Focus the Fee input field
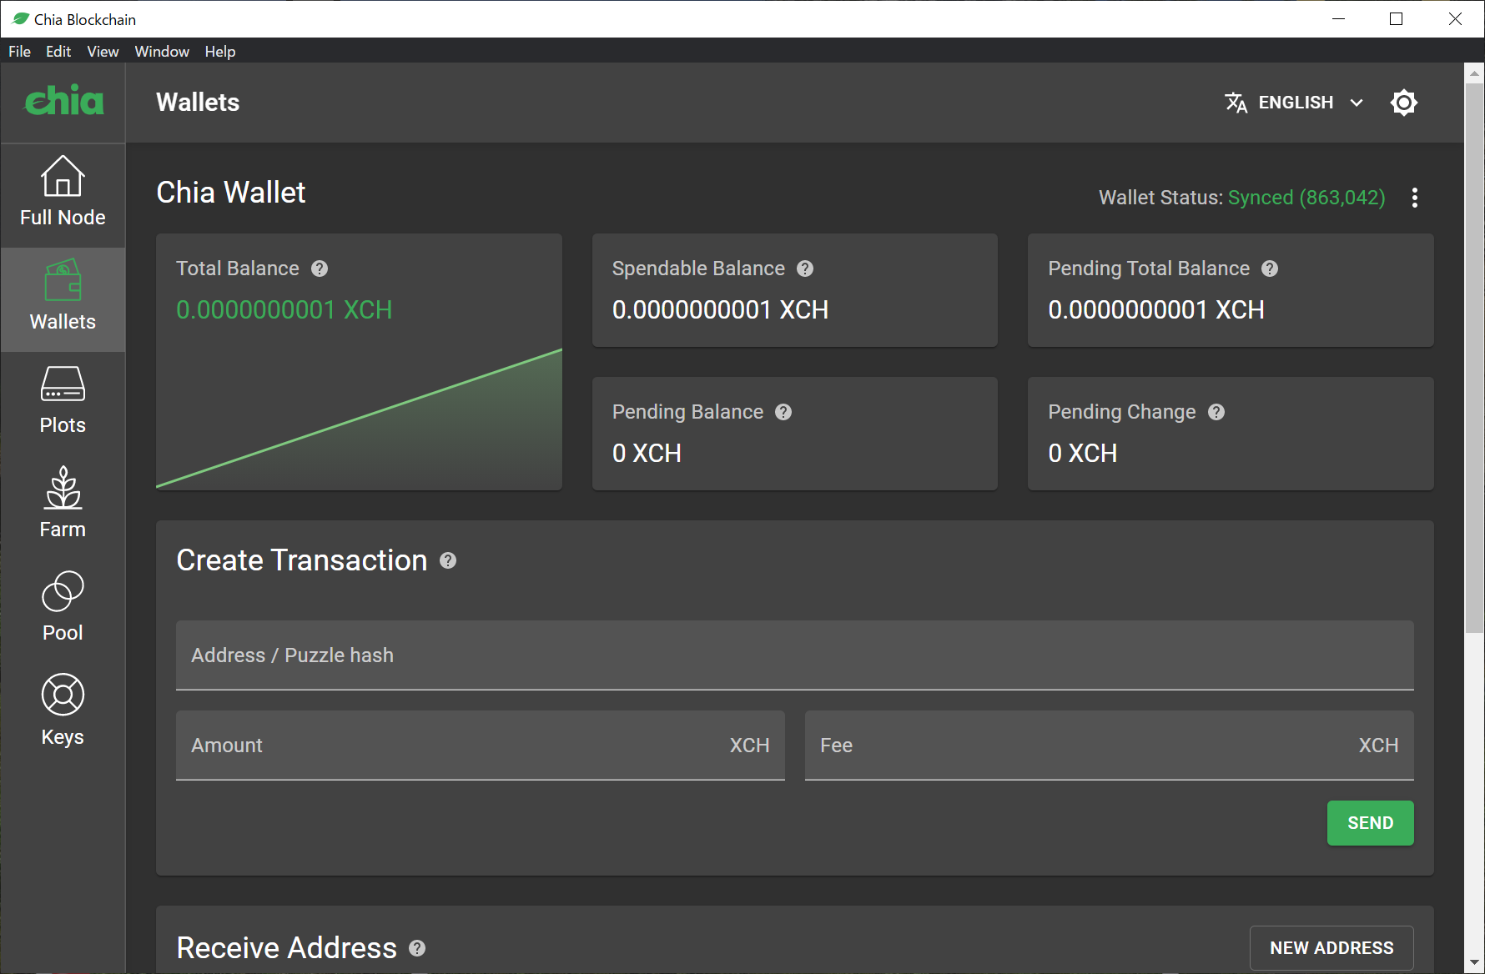 pos(1110,746)
